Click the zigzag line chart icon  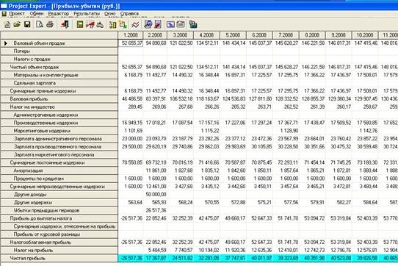coord(135,25)
